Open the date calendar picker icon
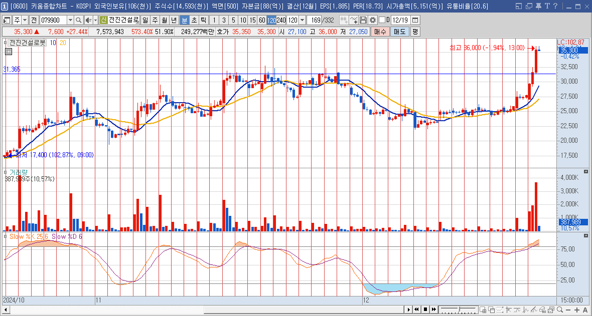592x316 pixels. [415, 20]
